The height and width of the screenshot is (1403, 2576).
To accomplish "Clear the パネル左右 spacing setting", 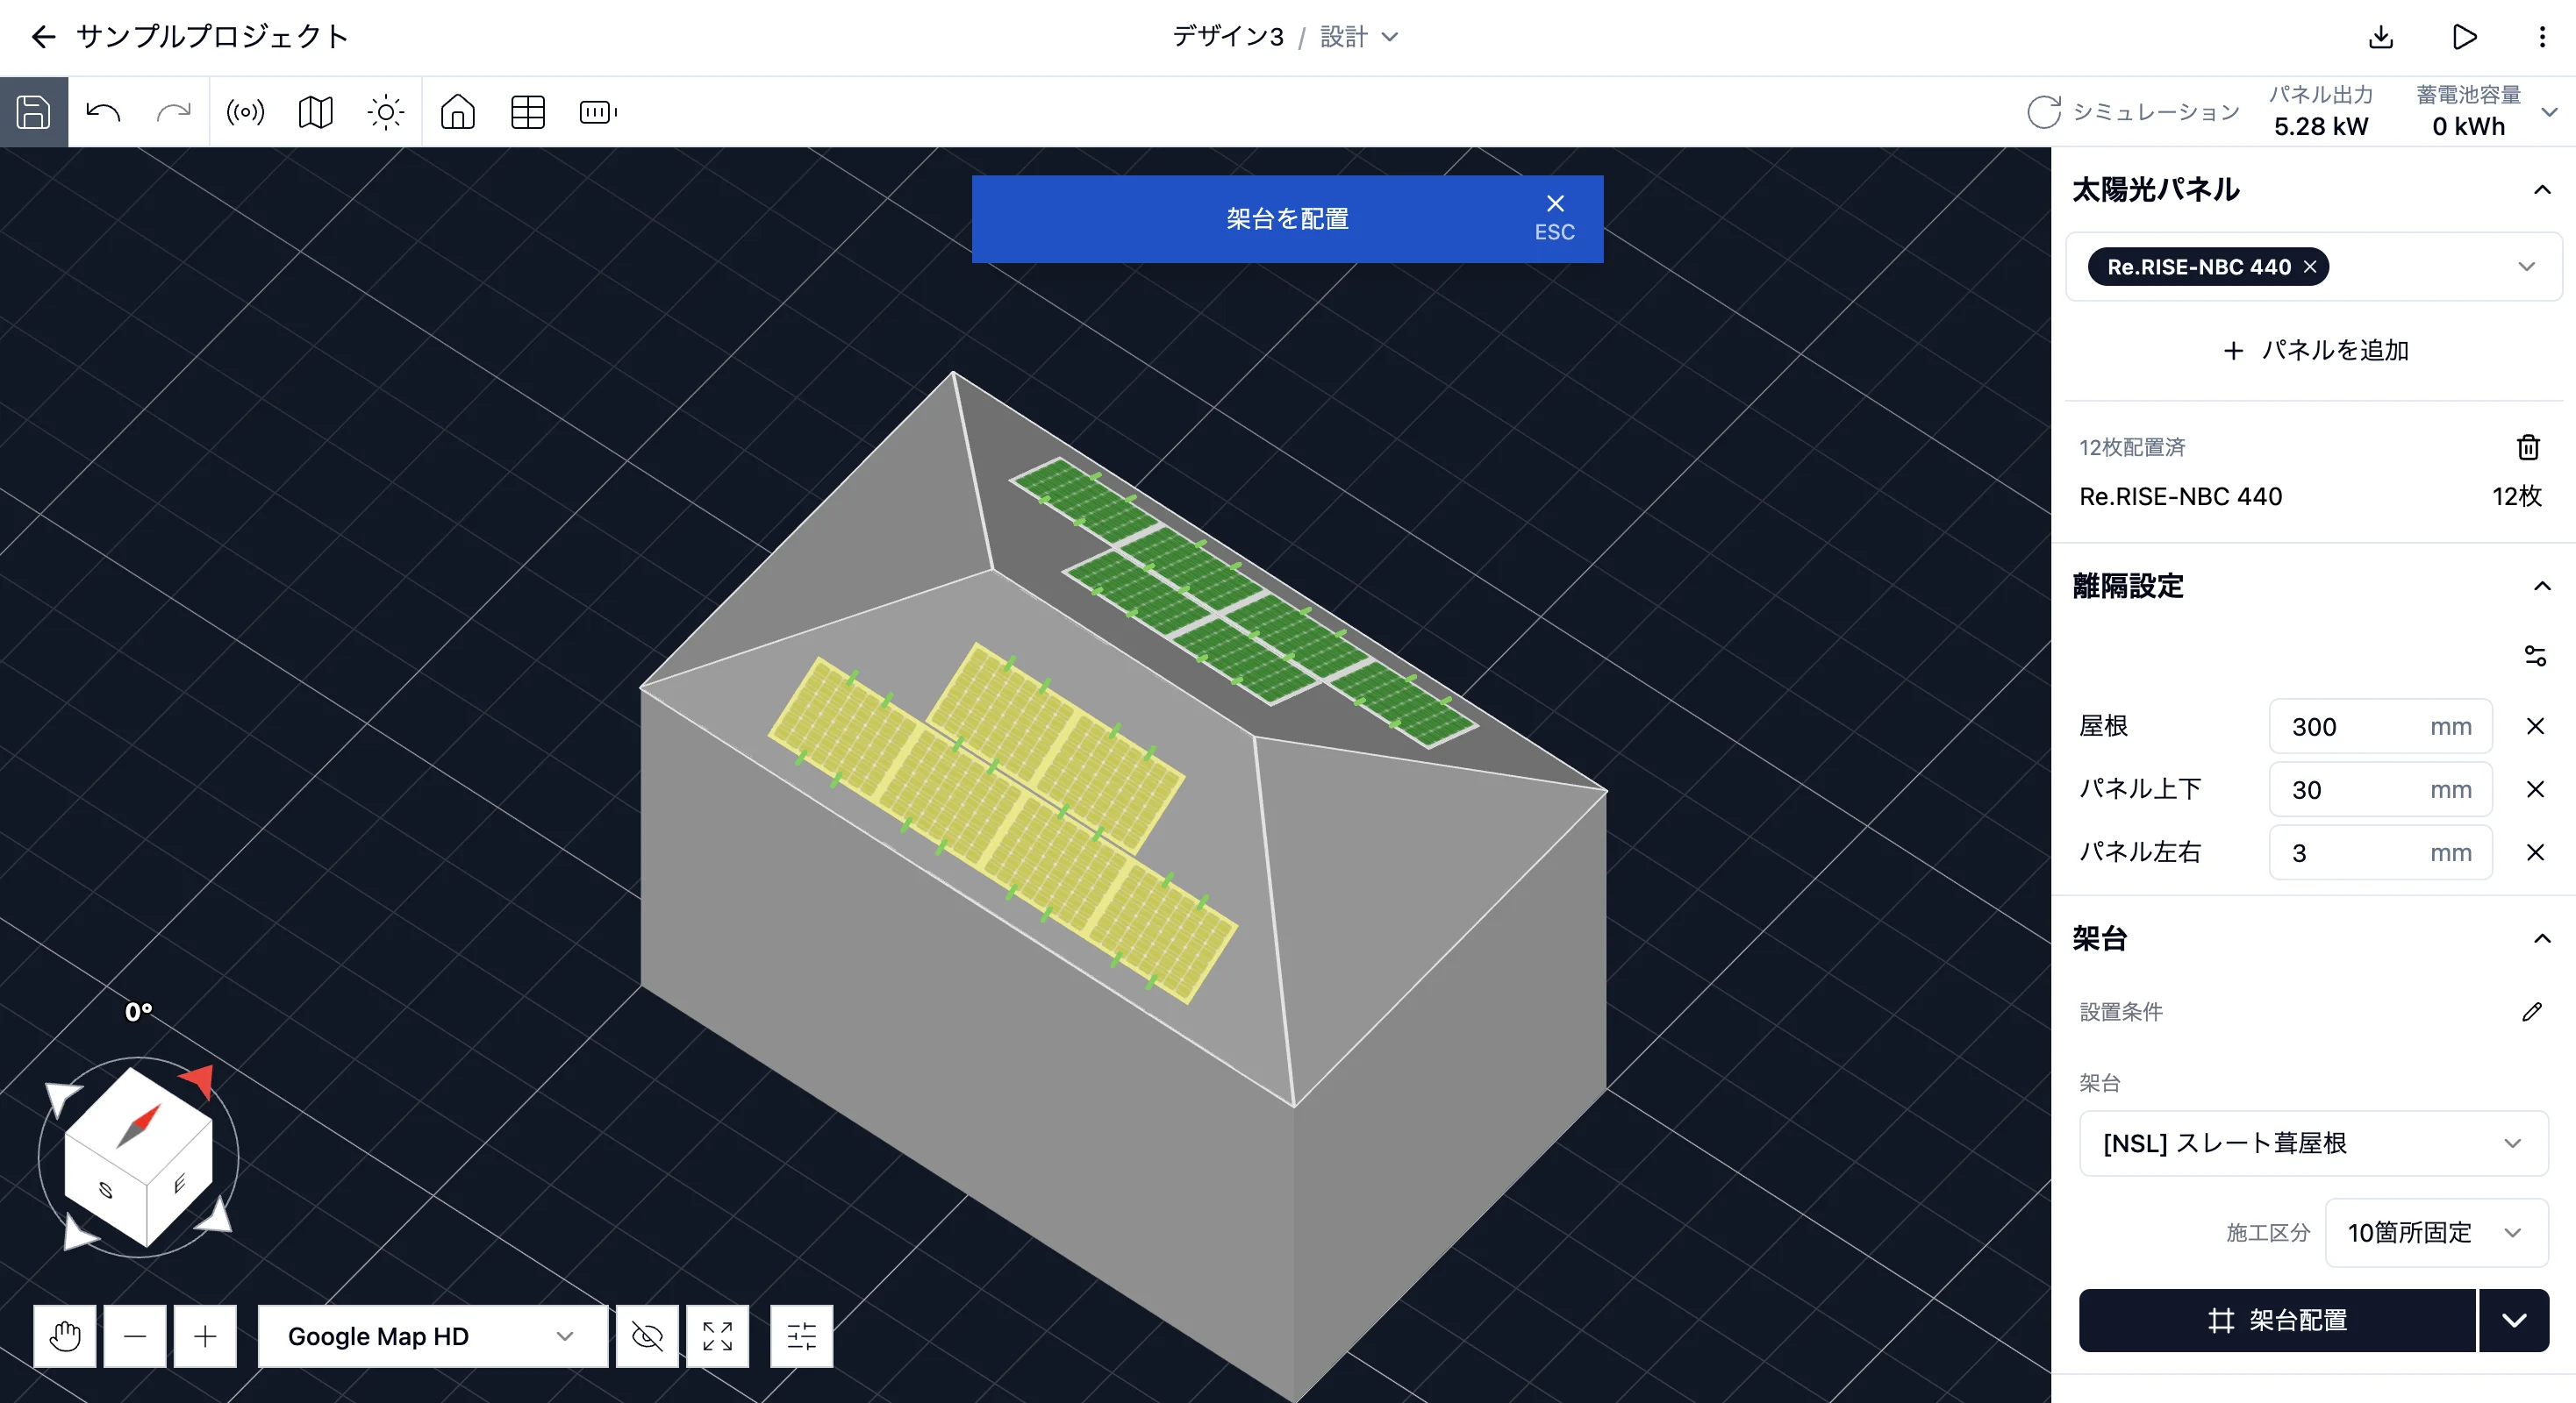I will [x=2534, y=852].
